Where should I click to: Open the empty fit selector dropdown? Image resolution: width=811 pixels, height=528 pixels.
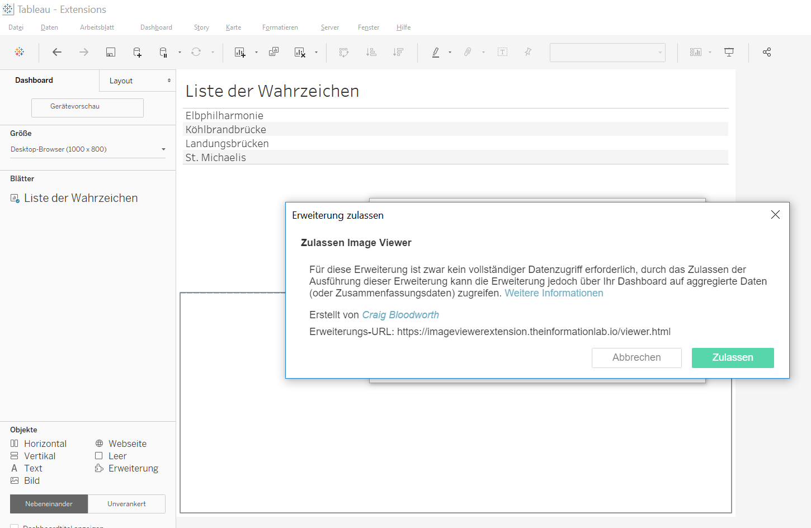coord(607,52)
